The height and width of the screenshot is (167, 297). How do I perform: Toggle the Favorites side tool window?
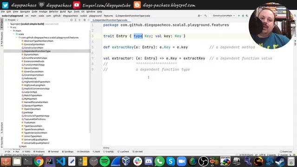pos(2,142)
